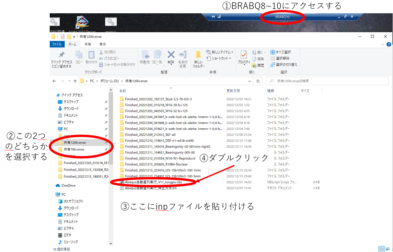Open the File (ファイル) menu tab
Viewport: 393px width, 252px height.
(x=57, y=44)
